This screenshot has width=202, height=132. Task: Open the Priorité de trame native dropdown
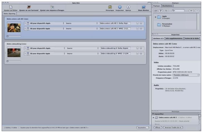tap(186, 75)
